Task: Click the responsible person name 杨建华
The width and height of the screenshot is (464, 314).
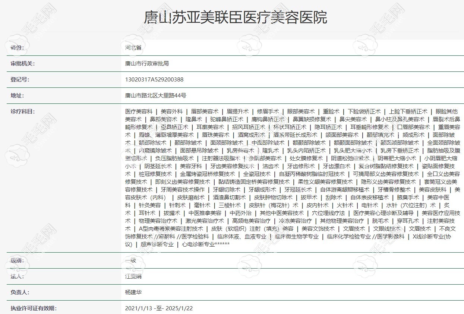Action: pos(133,292)
